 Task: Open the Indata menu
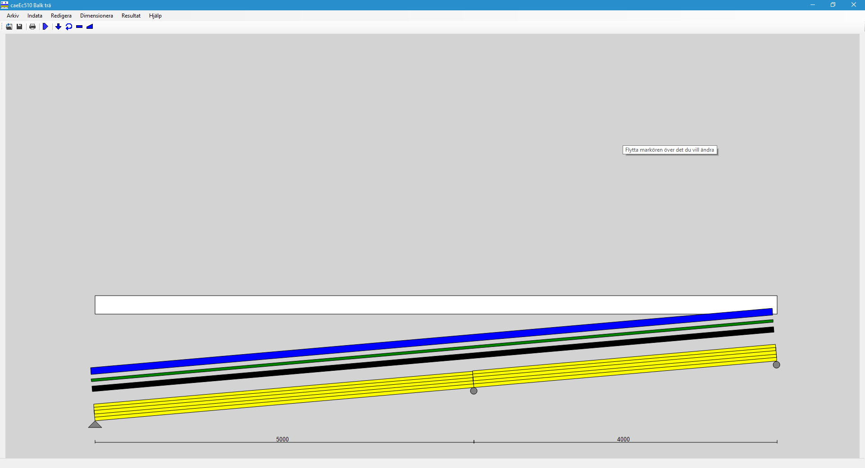tap(35, 16)
